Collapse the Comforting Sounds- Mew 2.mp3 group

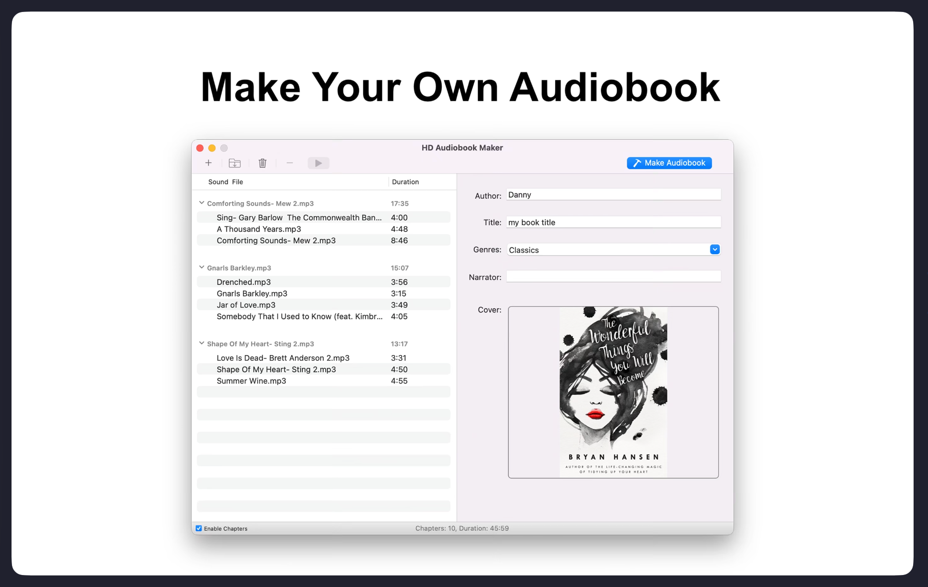tap(202, 203)
